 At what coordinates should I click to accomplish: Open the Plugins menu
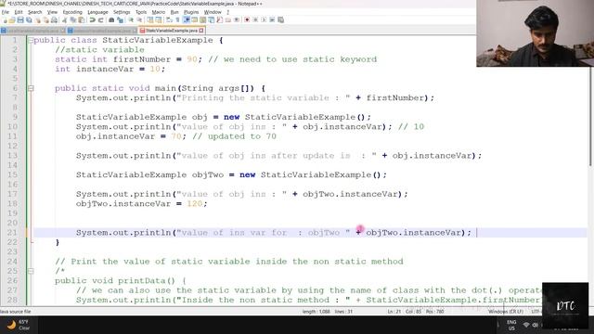pos(191,12)
